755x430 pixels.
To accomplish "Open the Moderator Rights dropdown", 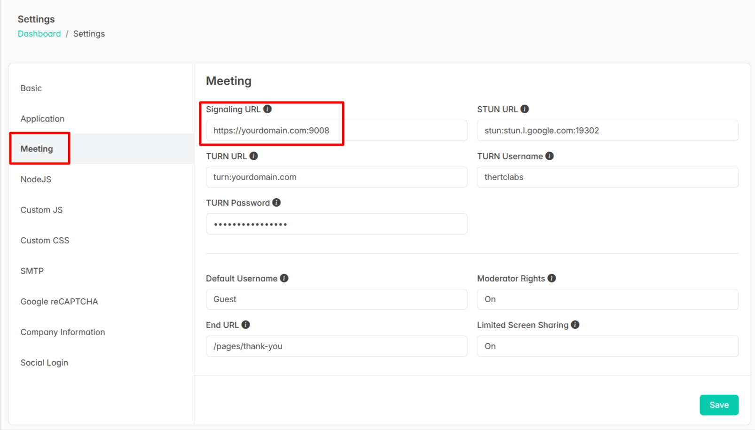I will point(607,299).
